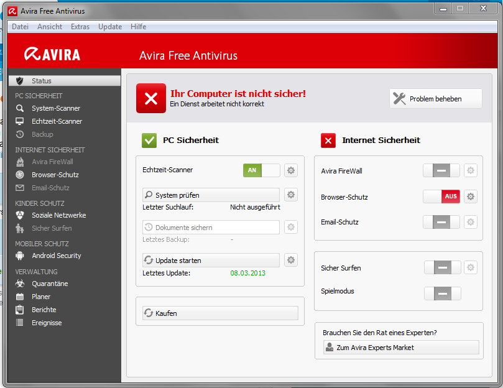The height and width of the screenshot is (388, 503).
Task: Open the Extras menu
Action: [80, 27]
